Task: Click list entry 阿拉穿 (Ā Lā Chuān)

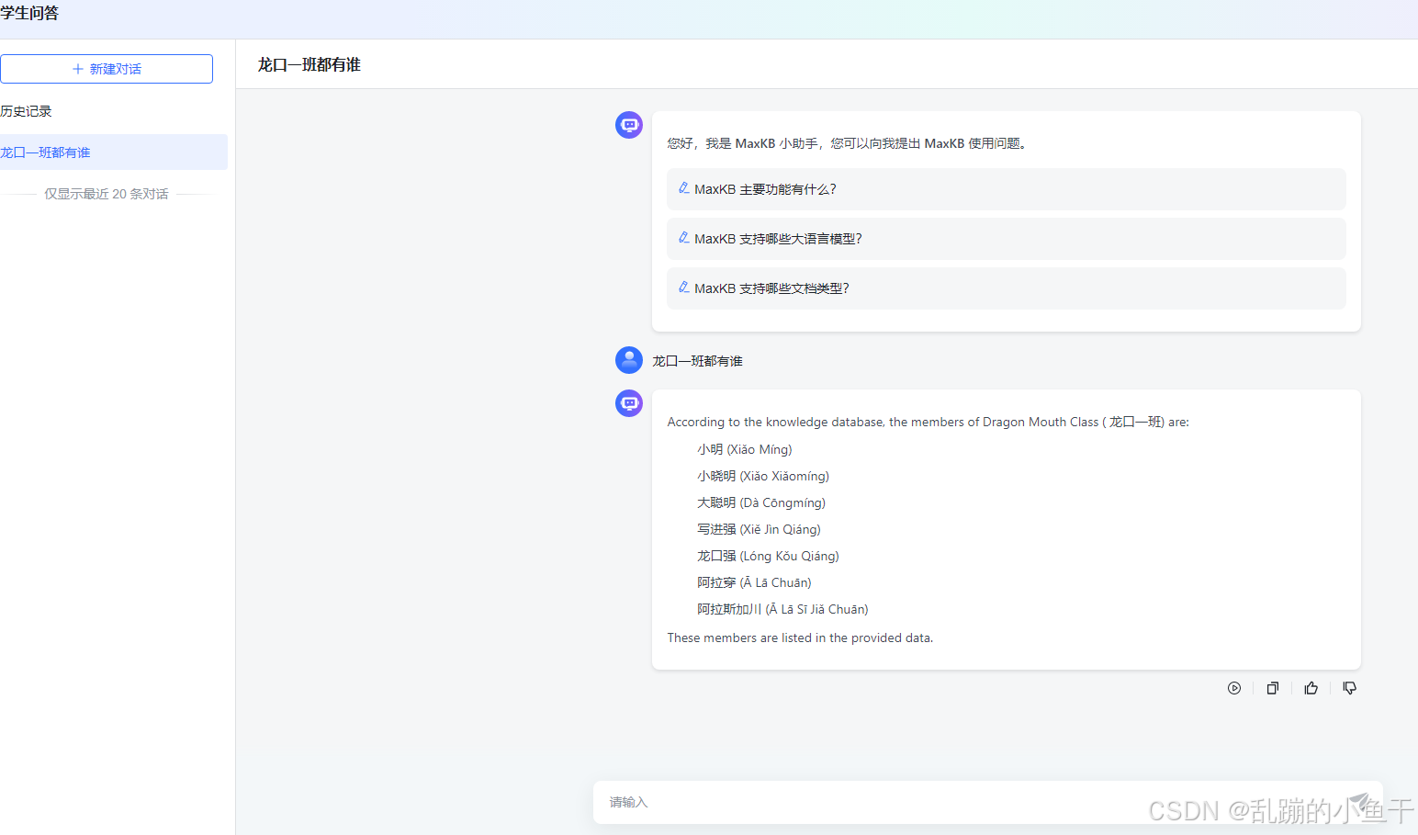Action: 754,582
